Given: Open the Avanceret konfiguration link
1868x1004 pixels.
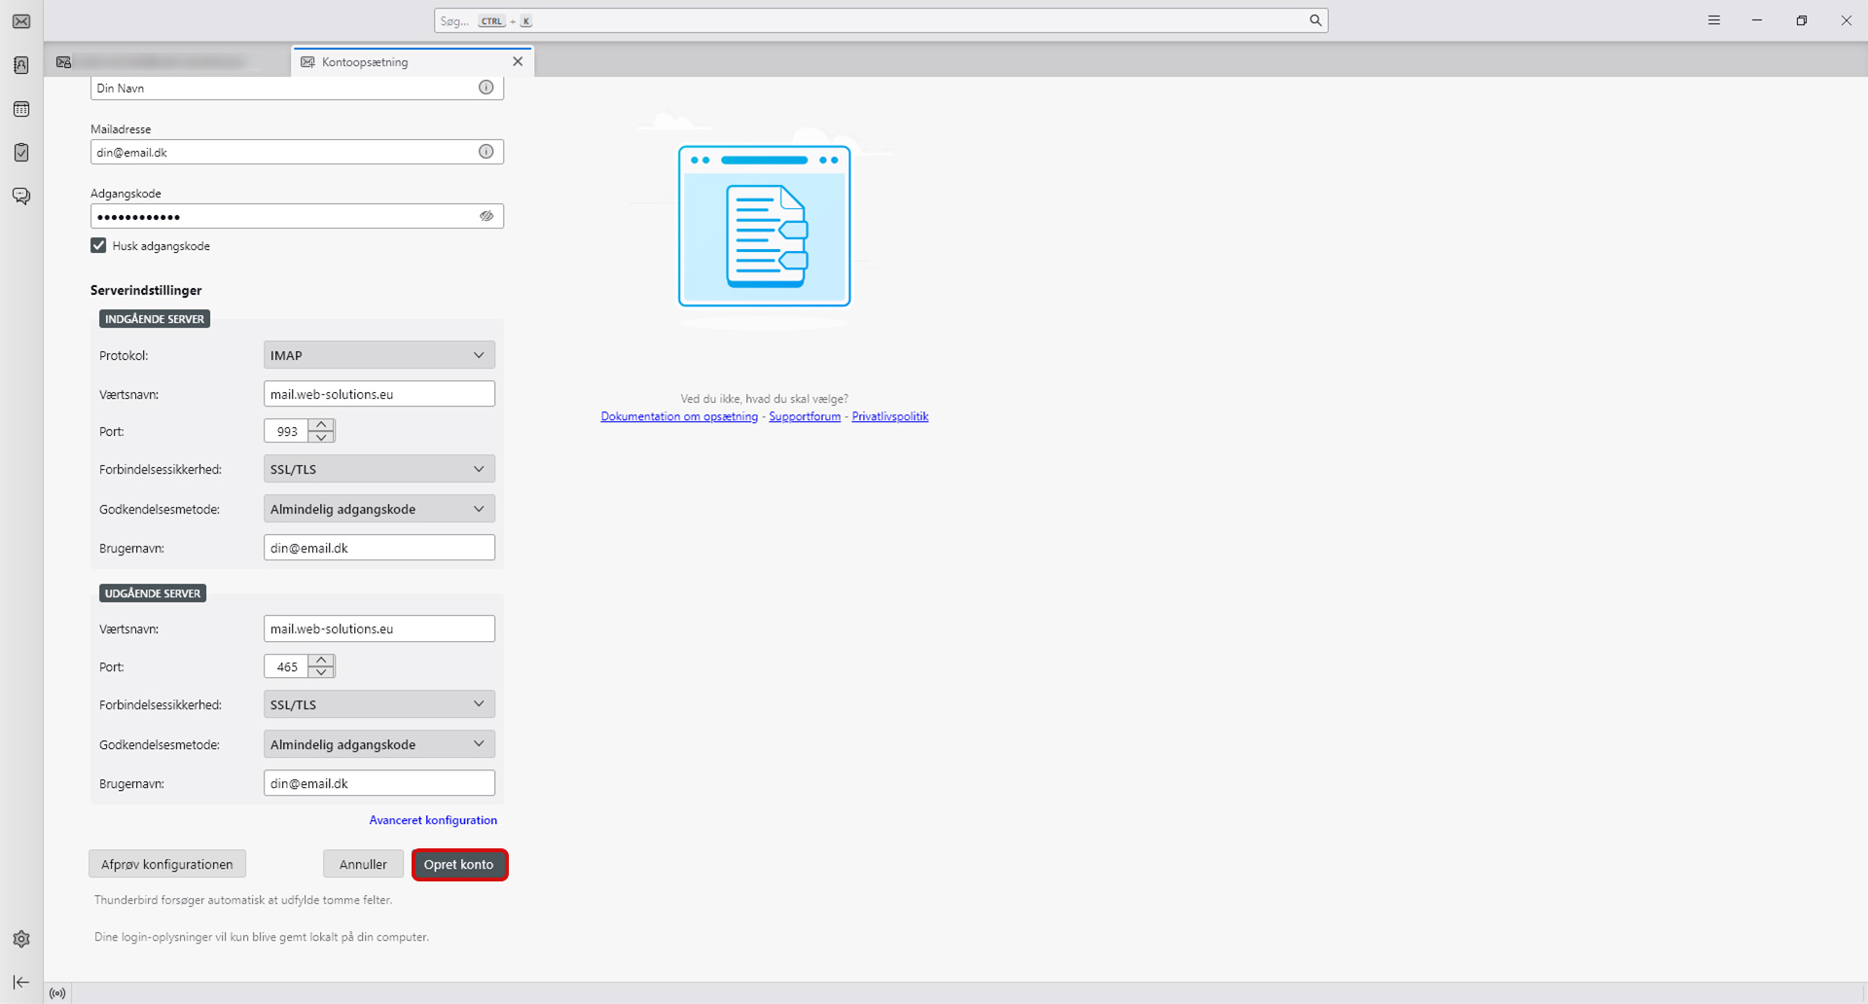Looking at the screenshot, I should pos(433,820).
